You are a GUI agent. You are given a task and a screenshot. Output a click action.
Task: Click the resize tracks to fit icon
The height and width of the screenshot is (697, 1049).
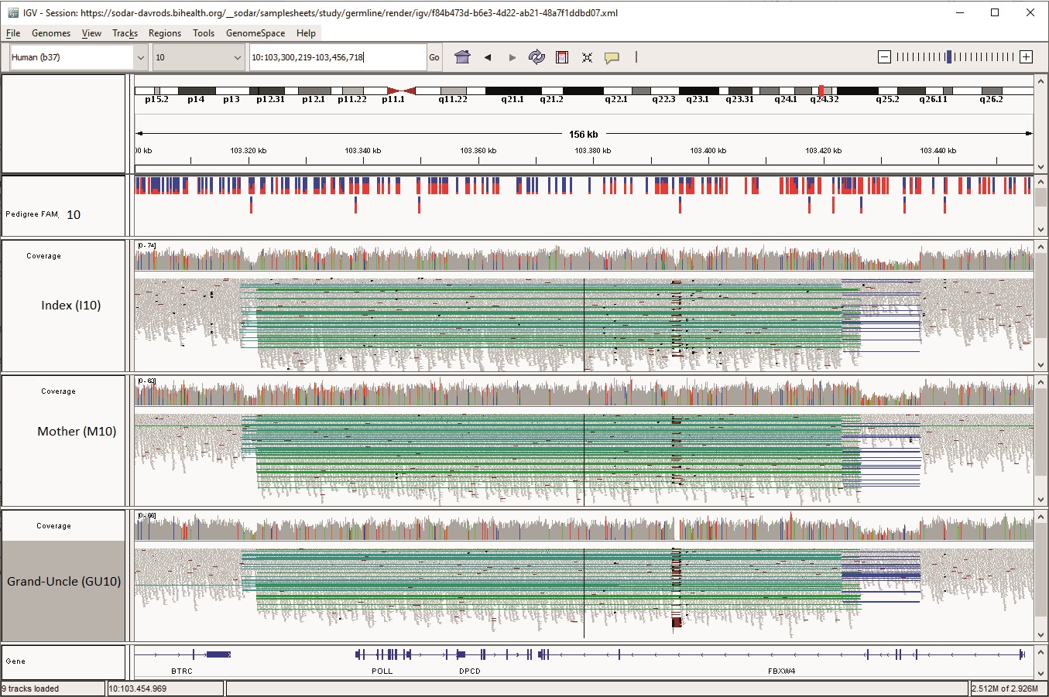(587, 57)
